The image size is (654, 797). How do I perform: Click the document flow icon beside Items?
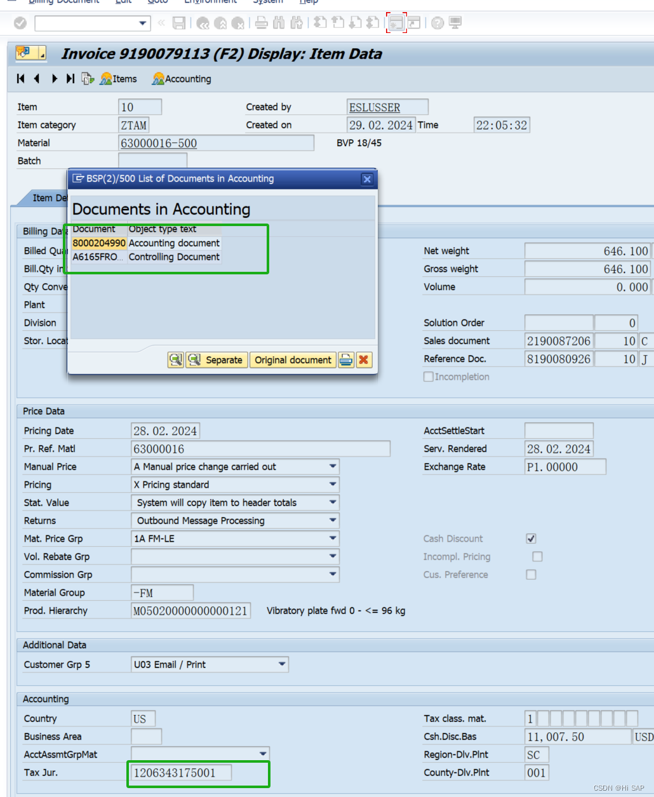[88, 79]
